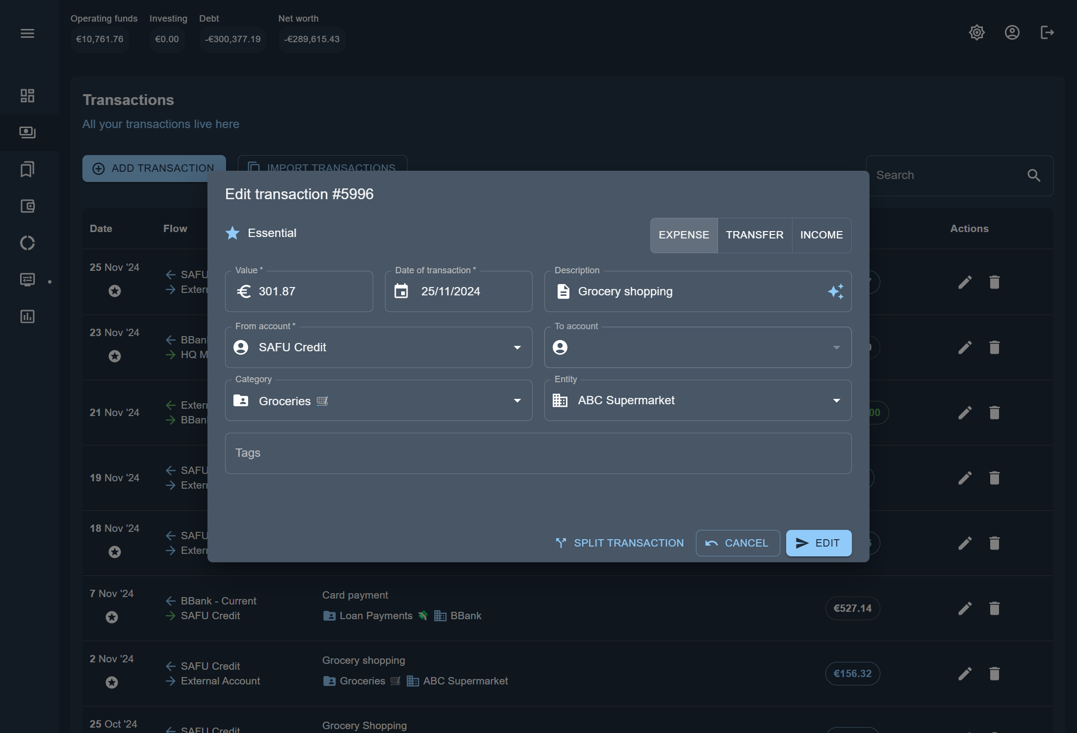Click the AI sparkle icon in Description field

835,291
